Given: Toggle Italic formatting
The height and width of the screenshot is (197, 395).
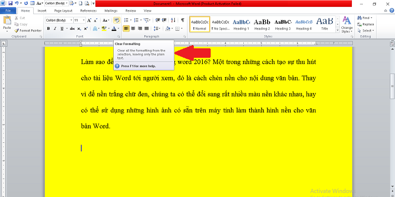Looking at the screenshot, I should pyautogui.click(x=55, y=29).
